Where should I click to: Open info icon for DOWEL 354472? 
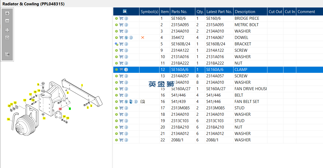[x=131, y=38]
